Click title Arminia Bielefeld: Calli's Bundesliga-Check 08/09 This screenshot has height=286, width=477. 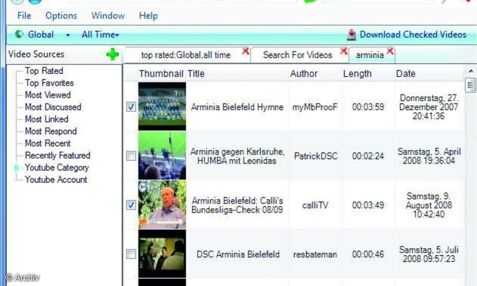click(237, 205)
